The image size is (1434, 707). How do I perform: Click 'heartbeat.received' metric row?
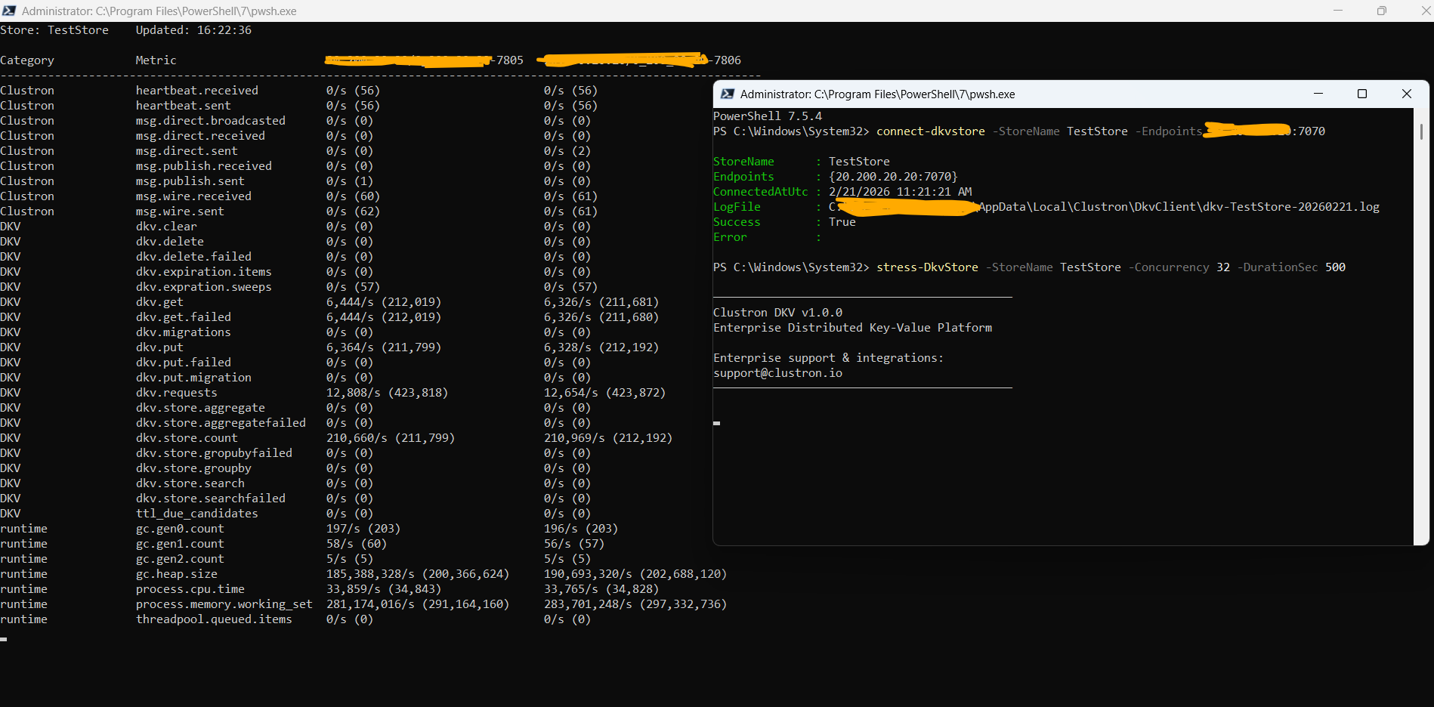pos(197,91)
